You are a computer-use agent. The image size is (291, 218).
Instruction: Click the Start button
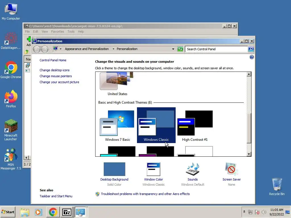click(x=8, y=212)
